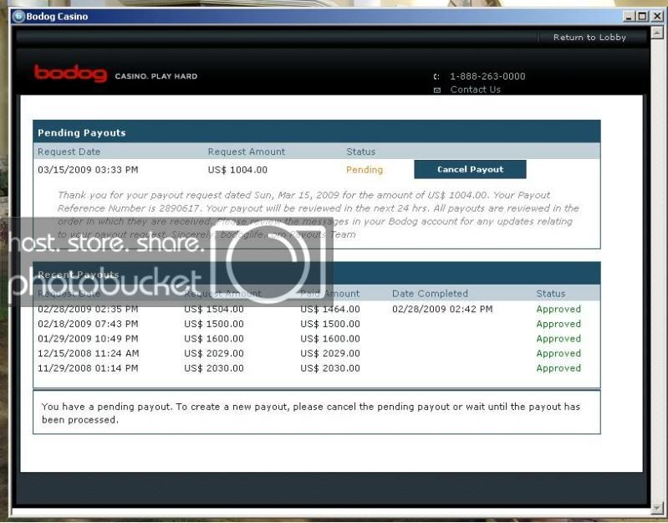The width and height of the screenshot is (668, 523).
Task: Click Status column header in Pending Payouts
Action: point(361,151)
